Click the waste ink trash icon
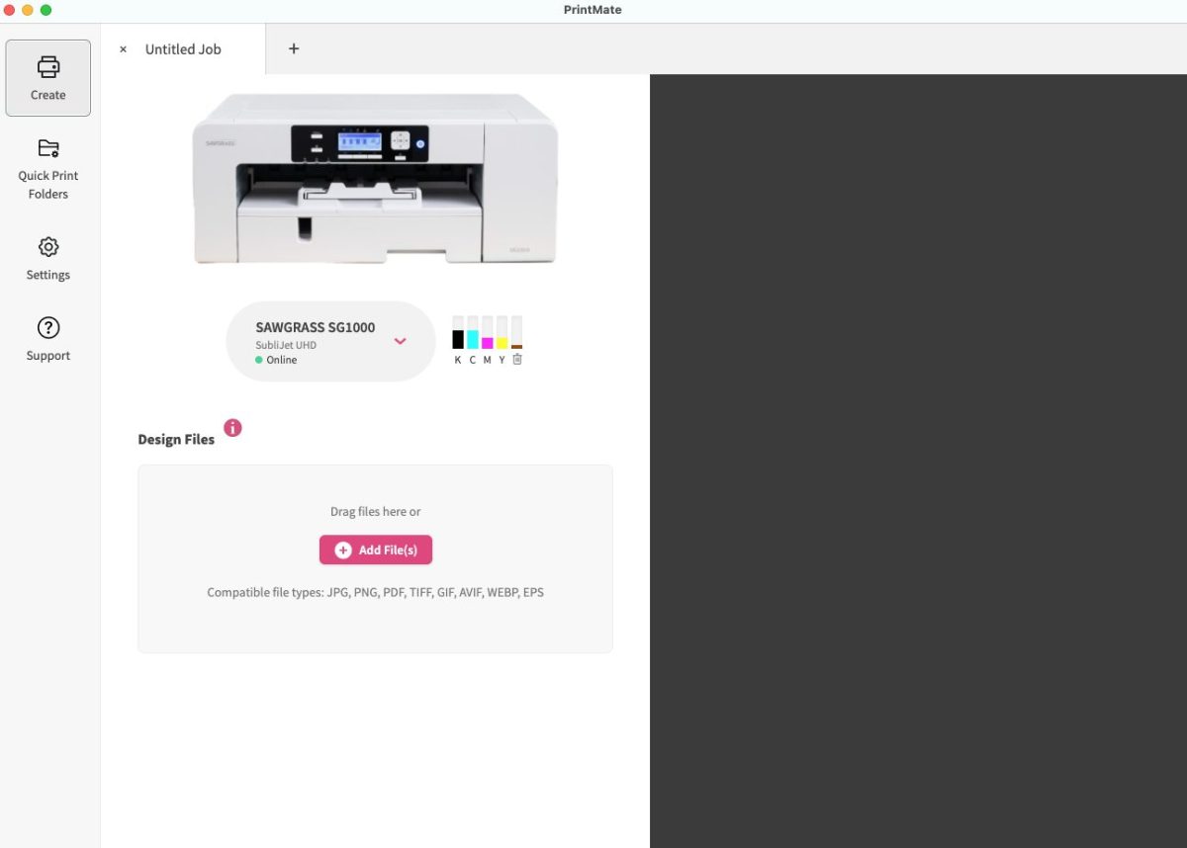This screenshot has height=848, width=1187. (517, 360)
